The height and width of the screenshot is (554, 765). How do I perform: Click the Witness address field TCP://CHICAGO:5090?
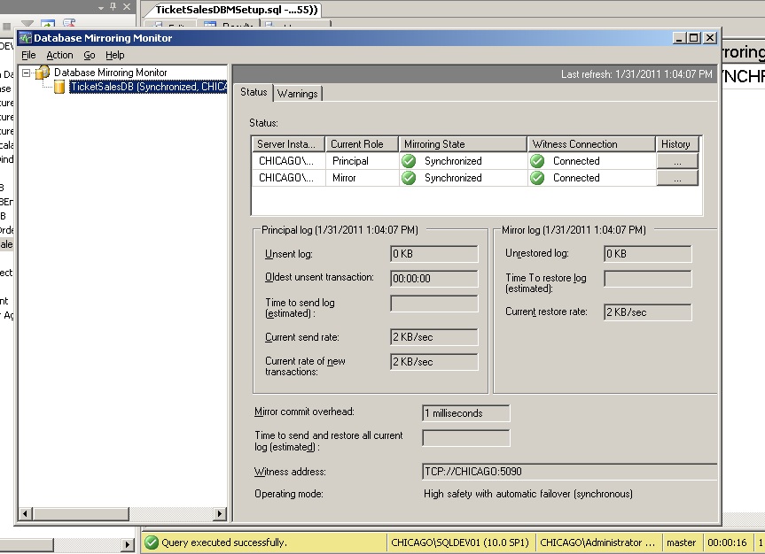[x=569, y=472]
